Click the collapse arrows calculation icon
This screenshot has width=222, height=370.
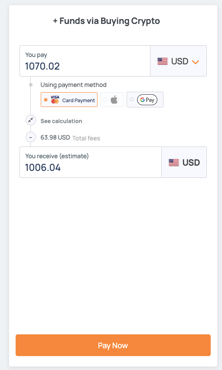[x=31, y=120]
